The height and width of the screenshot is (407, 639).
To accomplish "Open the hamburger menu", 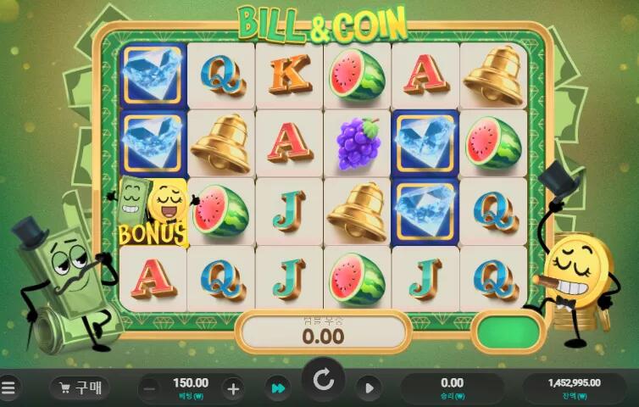I will tap(8, 387).
